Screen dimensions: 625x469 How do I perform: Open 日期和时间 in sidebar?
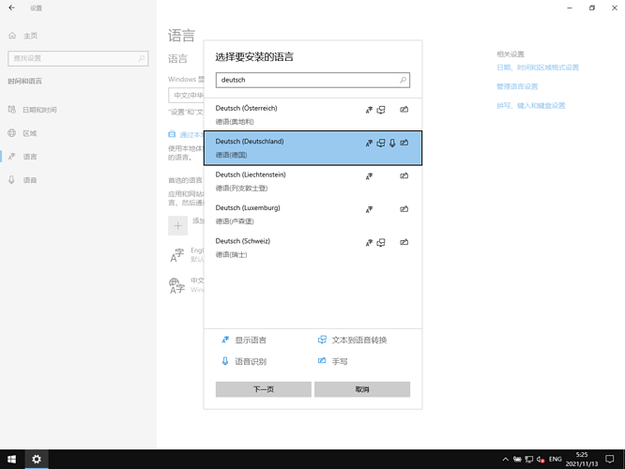coord(39,110)
